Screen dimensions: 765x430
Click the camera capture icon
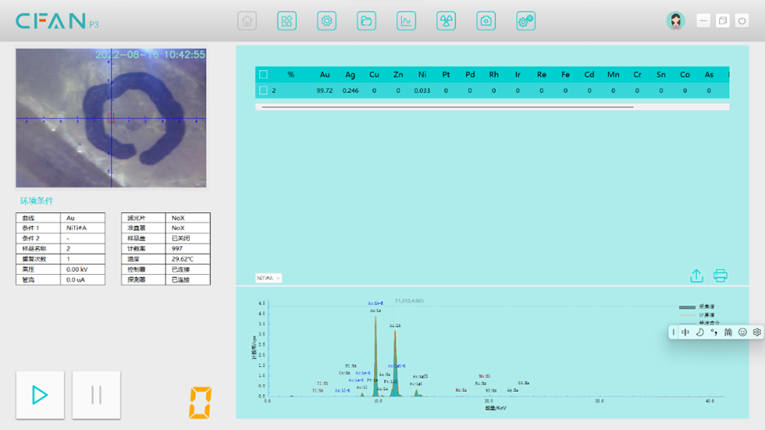coord(486,21)
